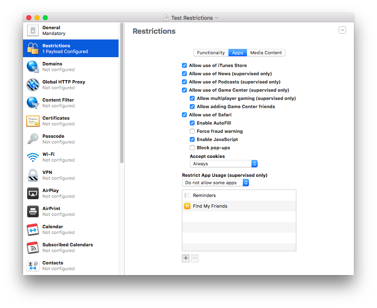
Task: Select the Apps tab
Action: (x=237, y=53)
